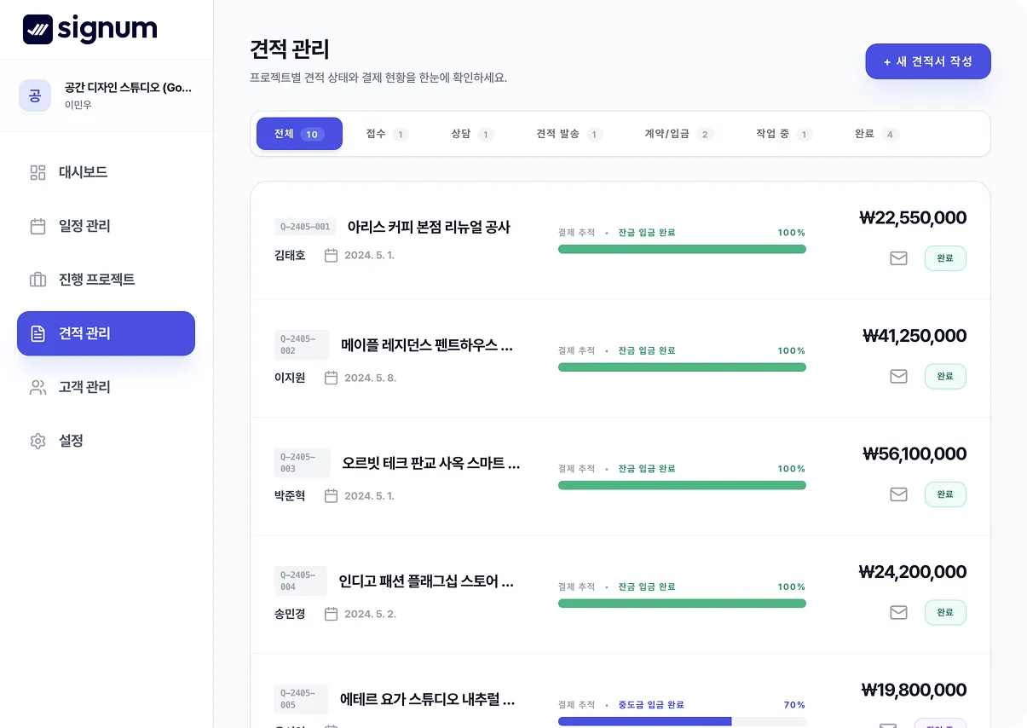This screenshot has height=728, width=1027.
Task: Click the Signum logo icon
Action: (38, 30)
